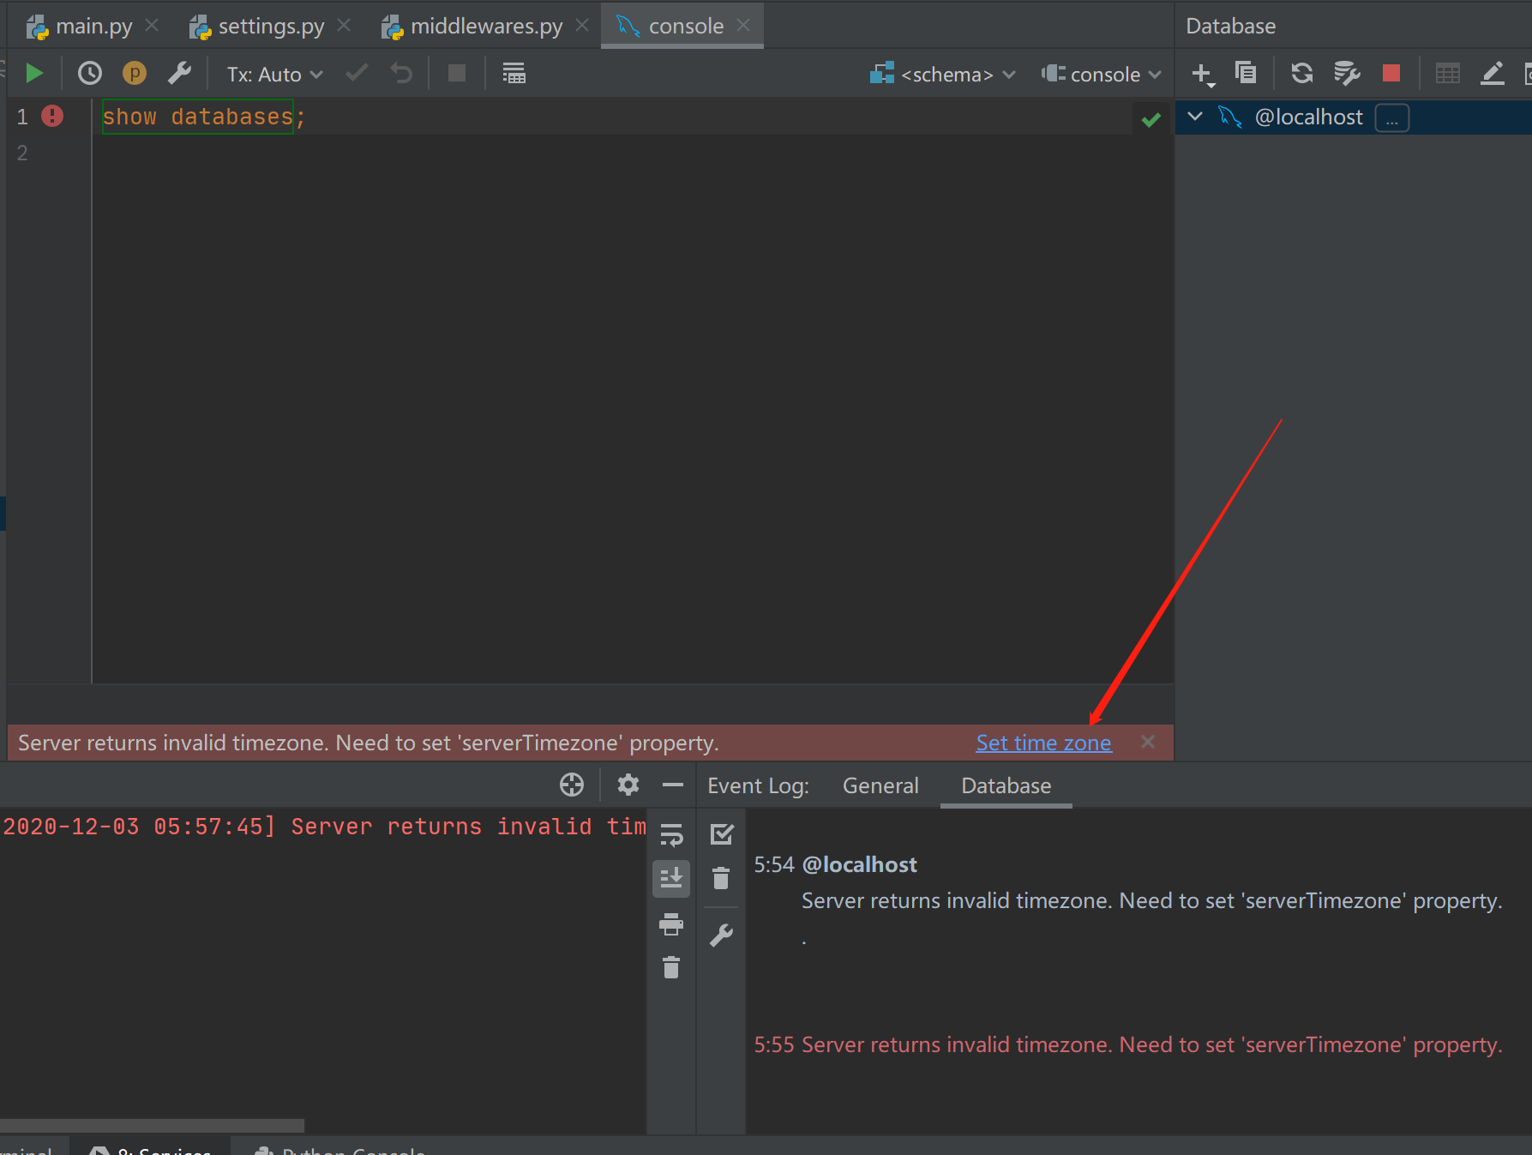
Task: Open event log settings wrench icon
Action: (x=721, y=935)
